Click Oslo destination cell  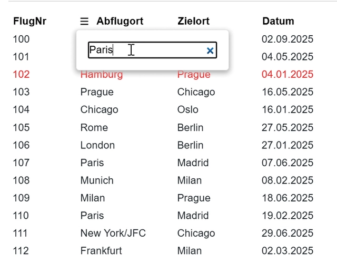[x=187, y=110]
